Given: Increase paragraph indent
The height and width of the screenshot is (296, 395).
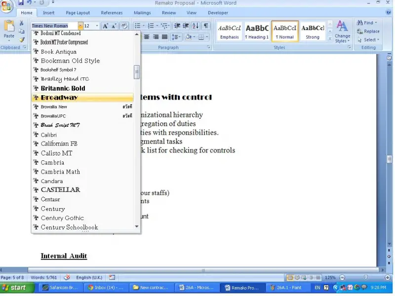Looking at the screenshot, I should pyautogui.click(x=186, y=26).
